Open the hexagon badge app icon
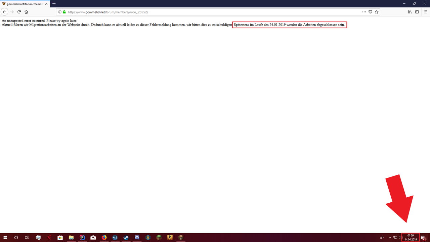 [148, 238]
